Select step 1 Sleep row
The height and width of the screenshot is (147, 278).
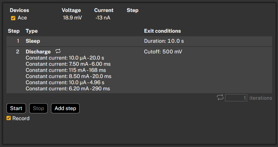tap(139, 41)
